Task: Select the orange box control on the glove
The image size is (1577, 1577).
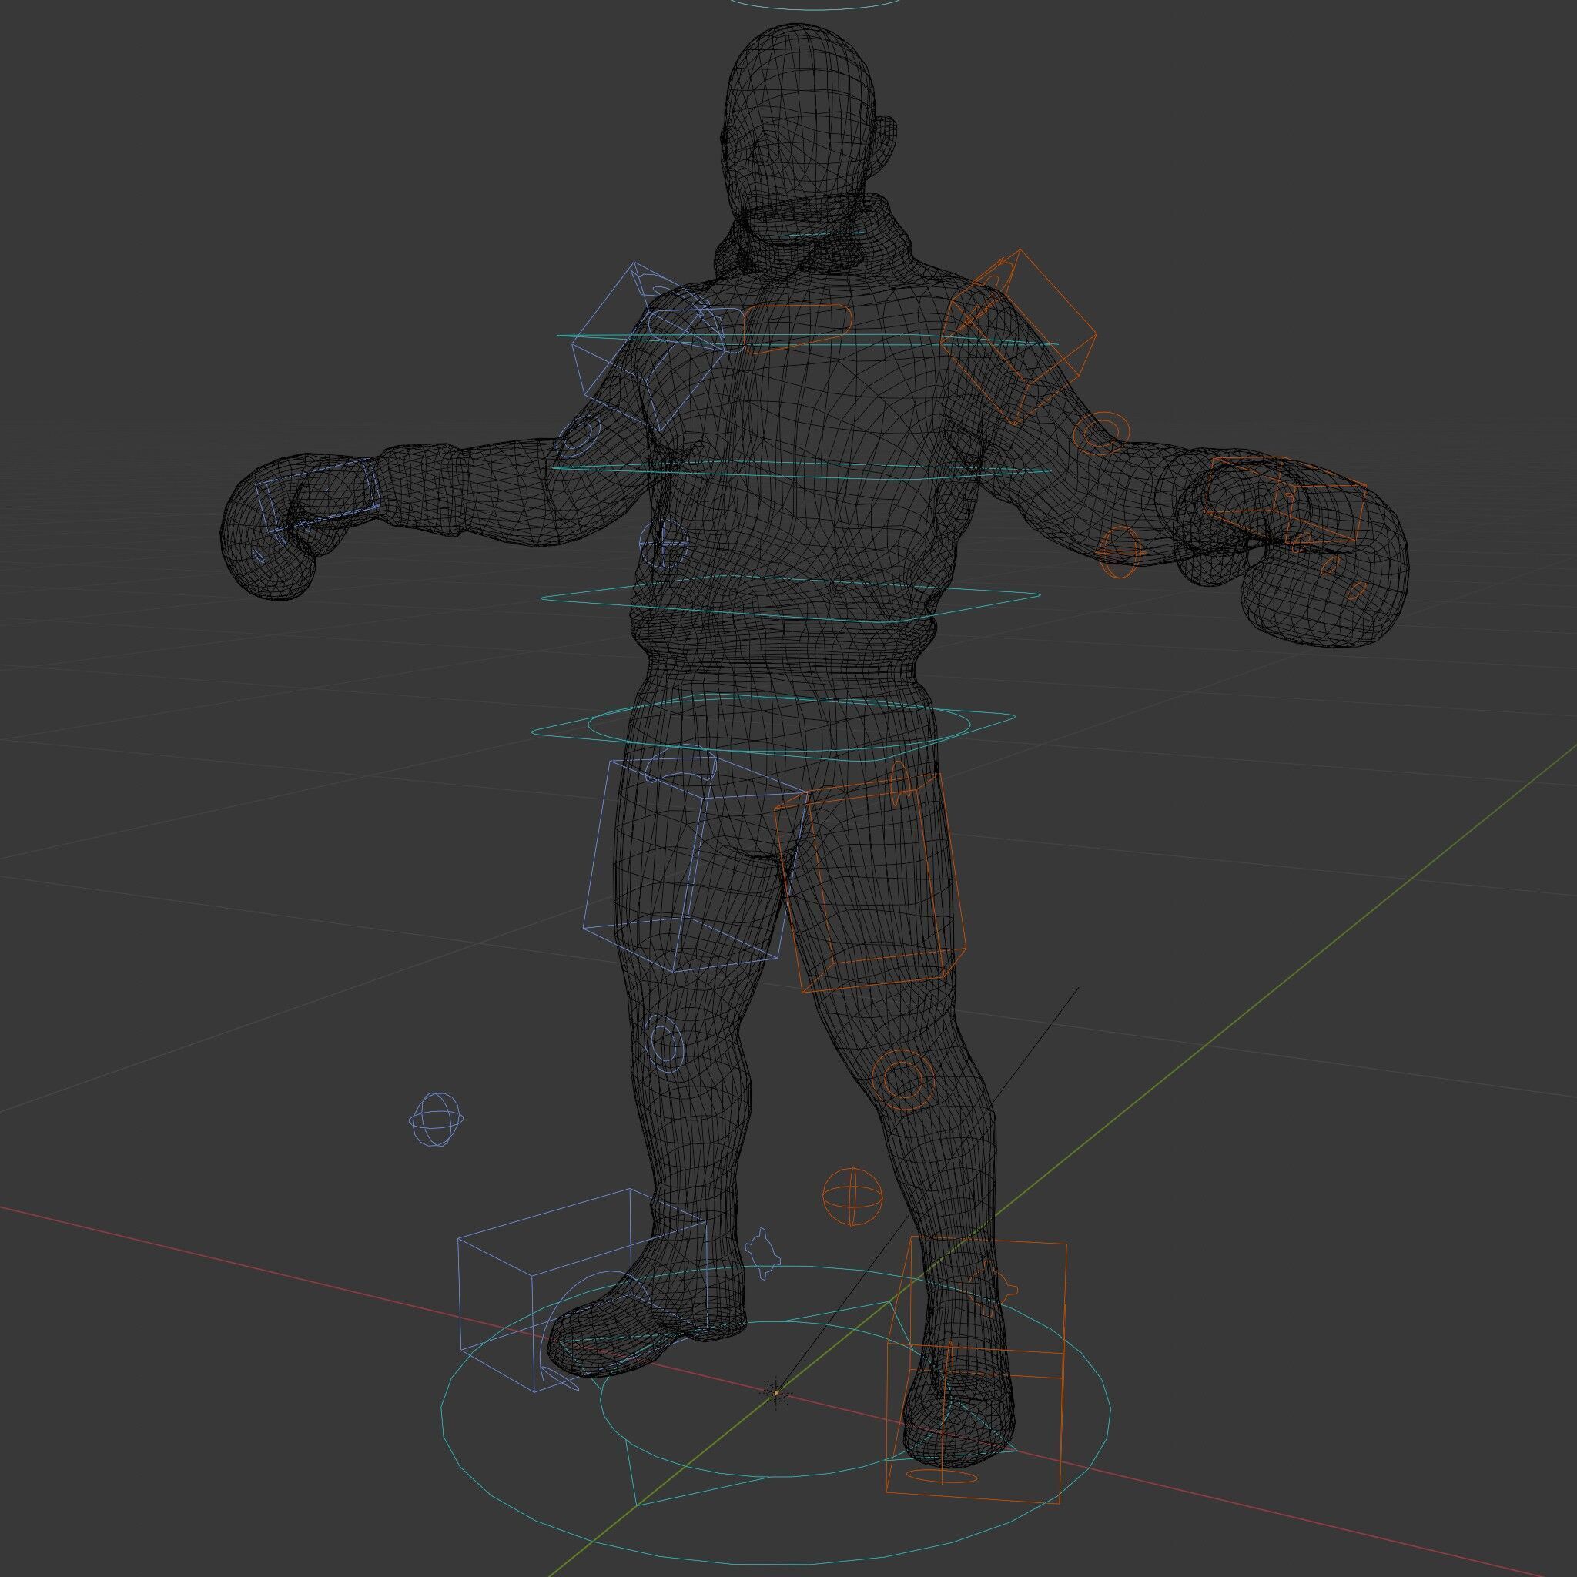Action: coord(1287,501)
